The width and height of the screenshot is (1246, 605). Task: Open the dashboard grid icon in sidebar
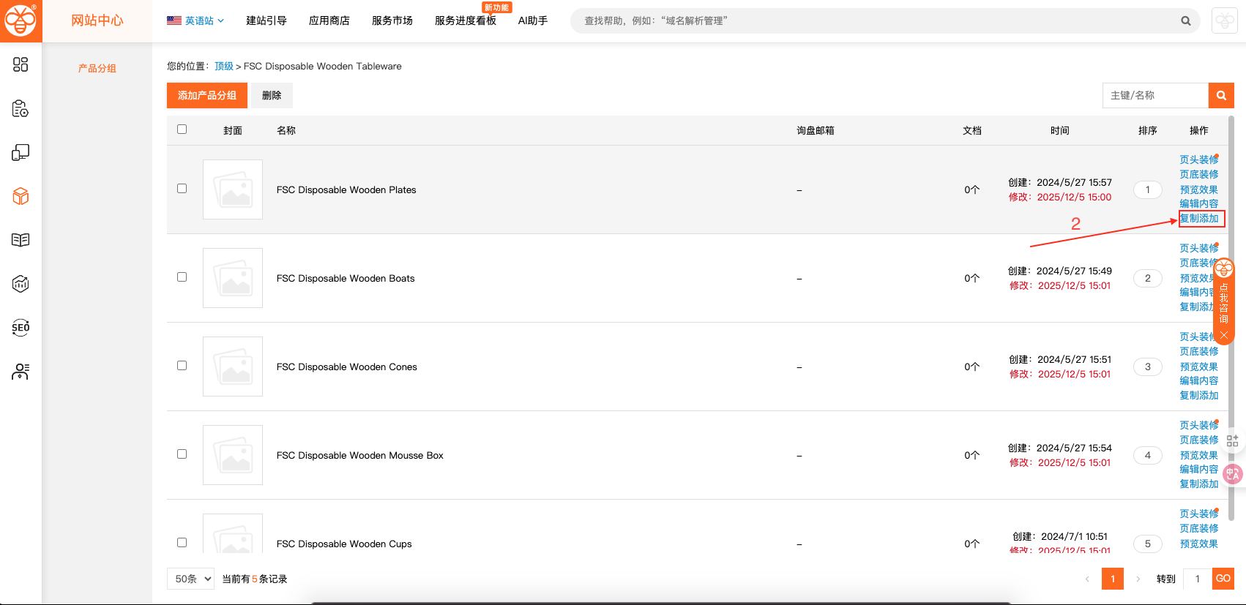pyautogui.click(x=20, y=64)
